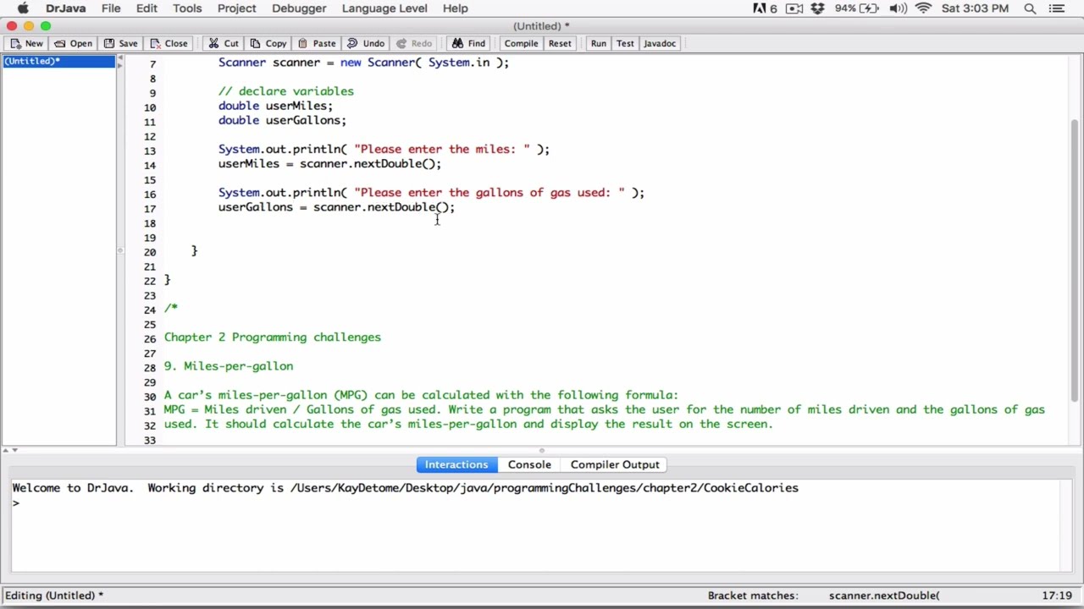
Task: Open the Tools menu
Action: point(187,8)
